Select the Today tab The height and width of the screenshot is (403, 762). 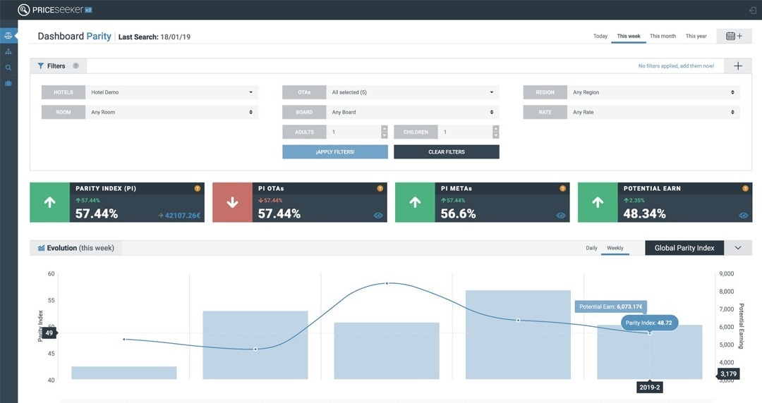(x=600, y=36)
